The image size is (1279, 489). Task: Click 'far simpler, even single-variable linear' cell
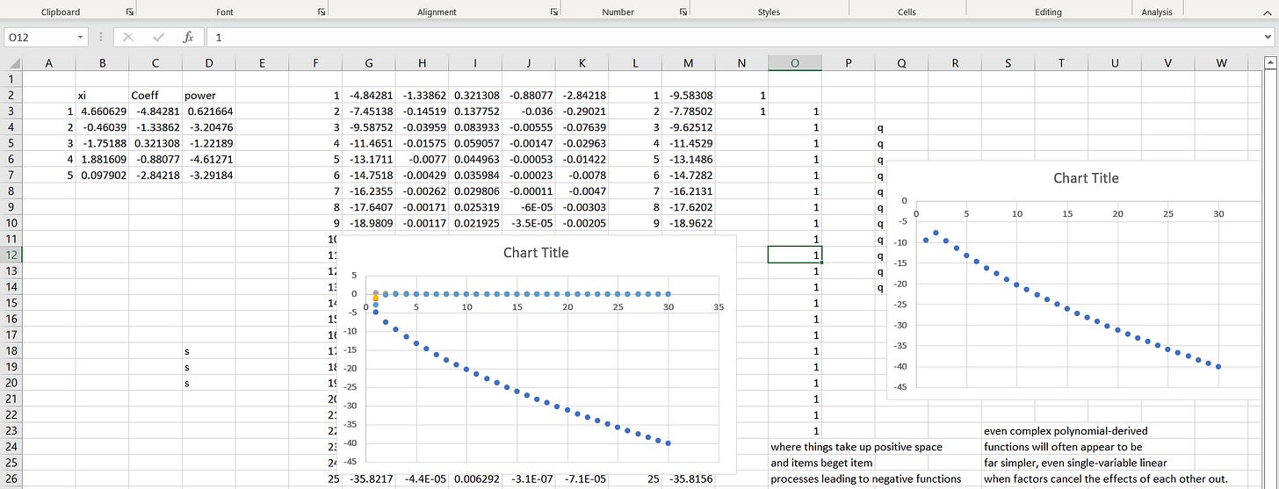[1075, 463]
